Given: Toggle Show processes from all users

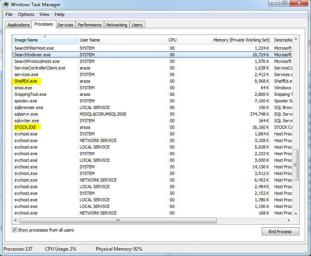Looking at the screenshot, I should (x=15, y=230).
